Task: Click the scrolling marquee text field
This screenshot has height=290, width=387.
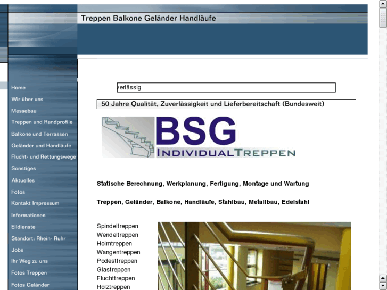Action: tap(226, 88)
